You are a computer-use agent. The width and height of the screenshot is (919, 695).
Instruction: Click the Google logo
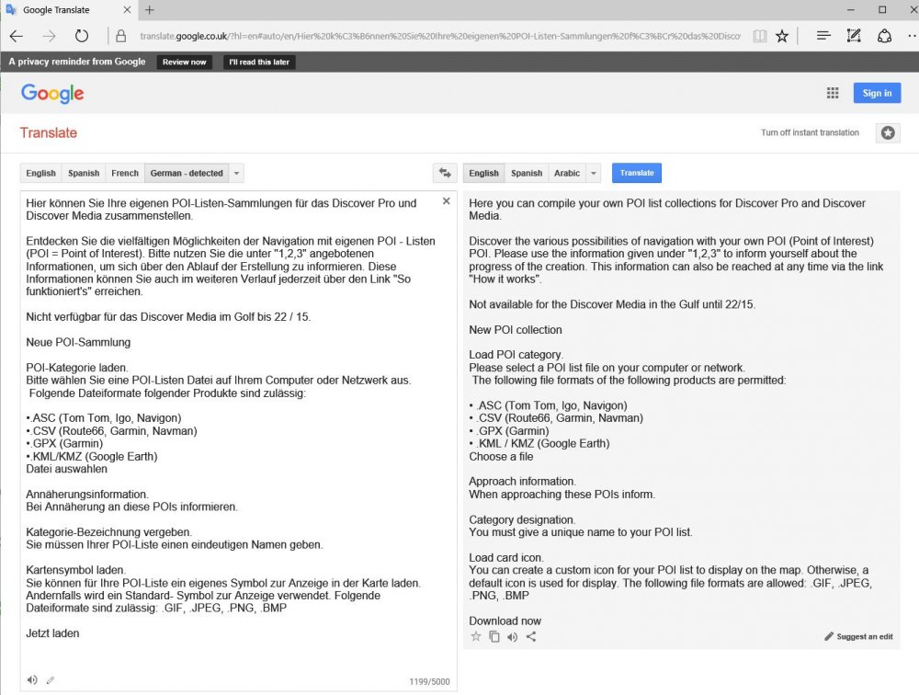pos(52,93)
